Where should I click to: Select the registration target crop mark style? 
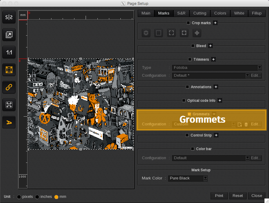click(x=197, y=33)
